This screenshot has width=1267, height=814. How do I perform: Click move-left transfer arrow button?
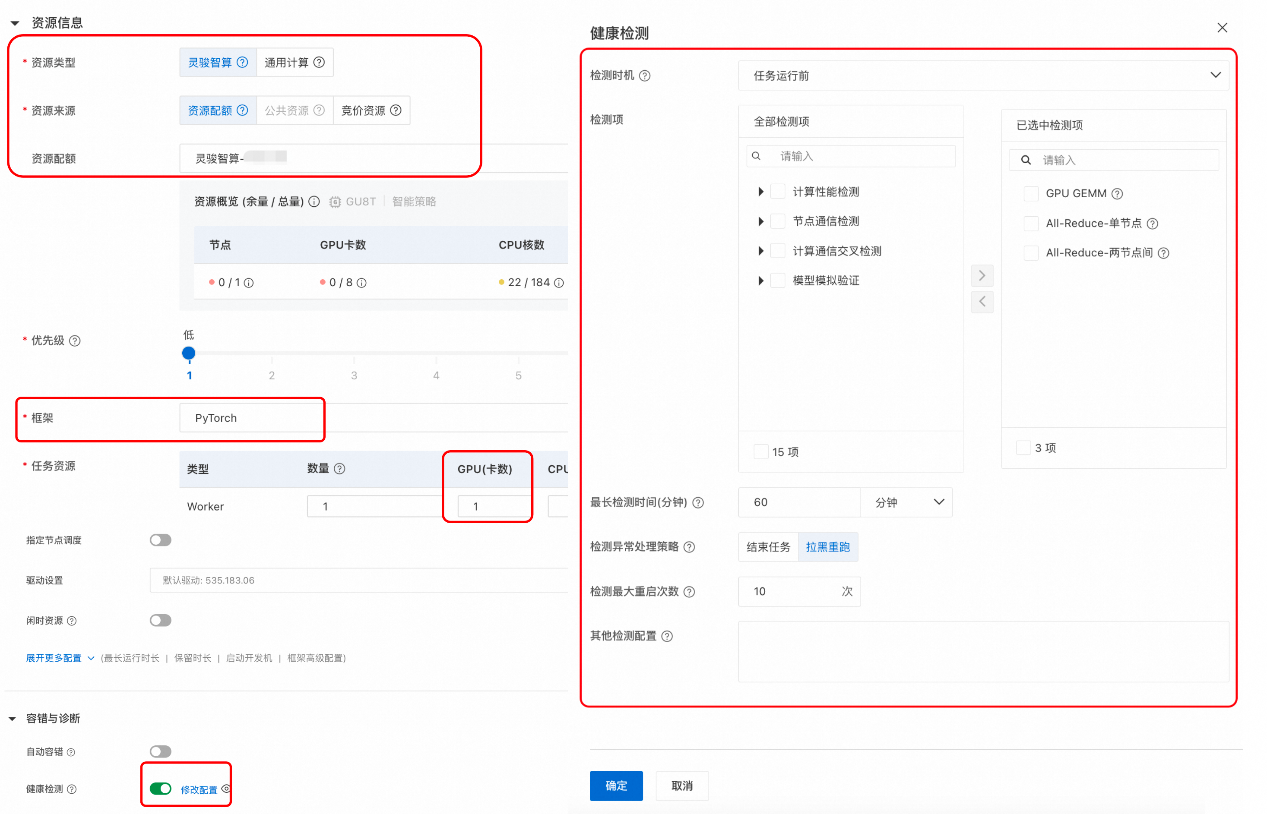pos(982,302)
